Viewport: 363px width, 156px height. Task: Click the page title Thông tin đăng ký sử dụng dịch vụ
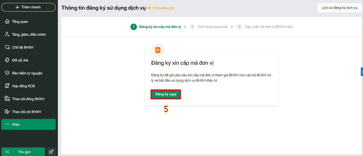(104, 8)
